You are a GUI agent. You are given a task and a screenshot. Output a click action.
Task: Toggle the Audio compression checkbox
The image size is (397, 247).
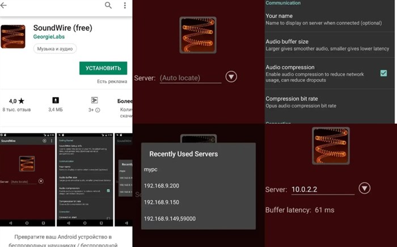pyautogui.click(x=383, y=73)
